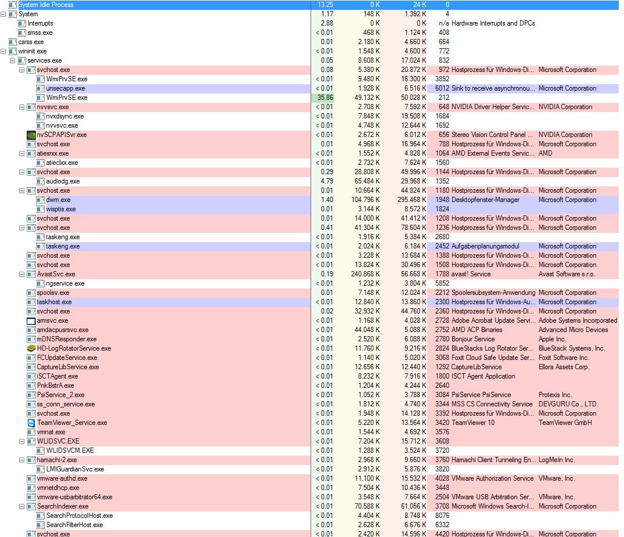Click the NVIDIA icon next to nvSCPAPISvr.exe
The width and height of the screenshot is (624, 537).
click(x=31, y=135)
